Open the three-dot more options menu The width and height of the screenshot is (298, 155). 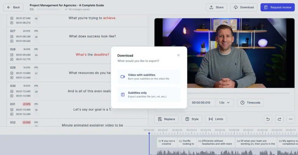click(290, 119)
